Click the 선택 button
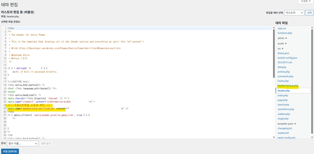This screenshot has height=154, width=314. pos(309,13)
